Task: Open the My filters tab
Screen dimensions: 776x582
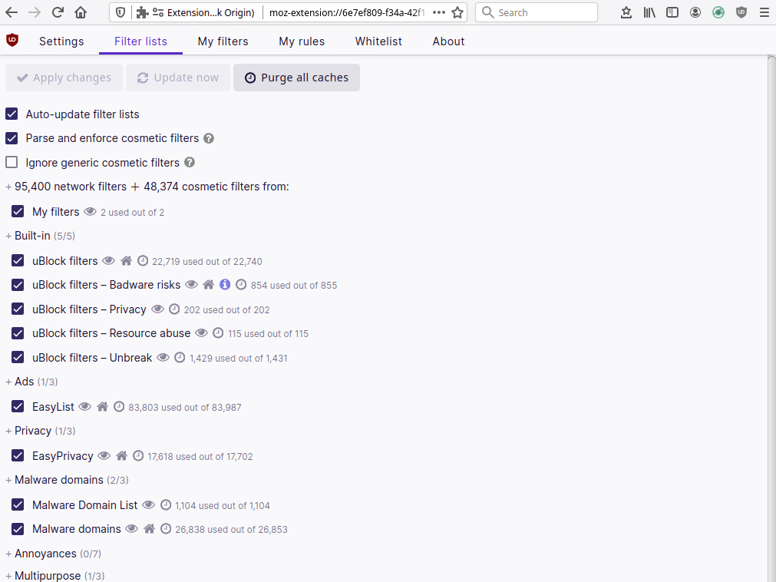Action: pyautogui.click(x=223, y=41)
